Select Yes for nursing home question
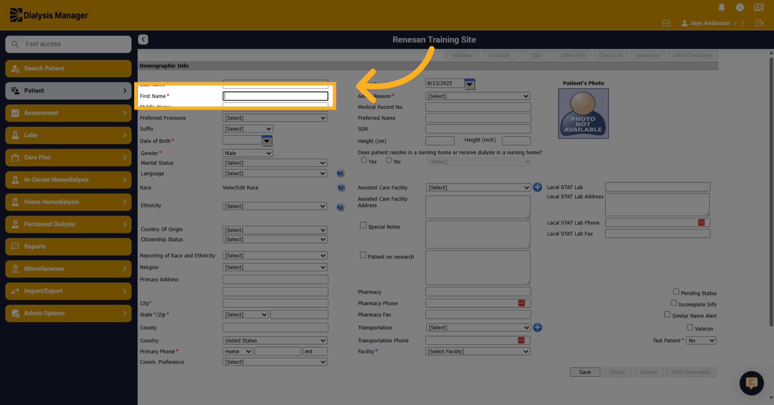The width and height of the screenshot is (774, 405). 364,160
